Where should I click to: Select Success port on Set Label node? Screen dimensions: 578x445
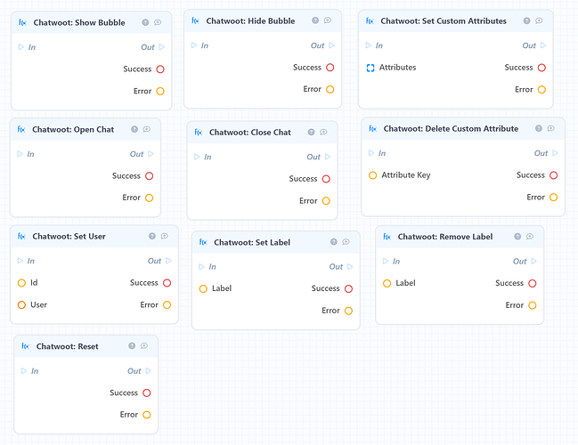click(x=349, y=288)
